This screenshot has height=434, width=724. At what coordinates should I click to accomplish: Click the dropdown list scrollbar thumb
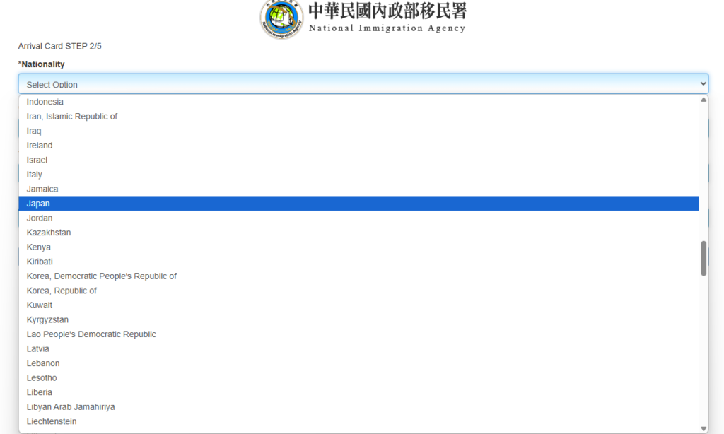(703, 259)
